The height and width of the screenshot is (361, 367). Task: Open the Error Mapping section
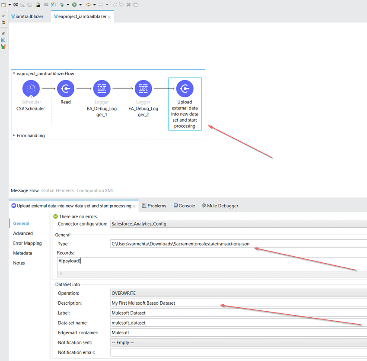click(x=27, y=243)
